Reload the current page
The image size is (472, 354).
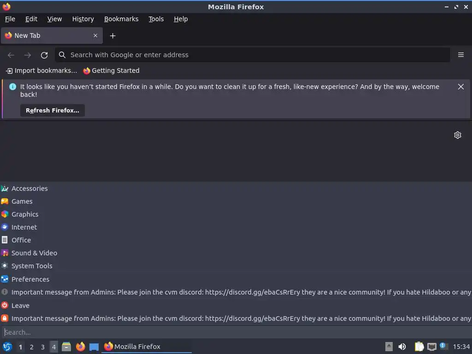(44, 55)
